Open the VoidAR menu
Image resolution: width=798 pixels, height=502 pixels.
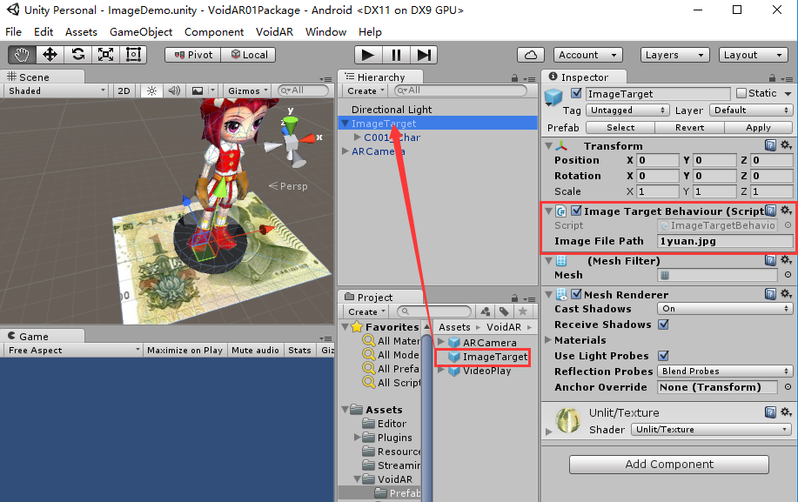(274, 32)
